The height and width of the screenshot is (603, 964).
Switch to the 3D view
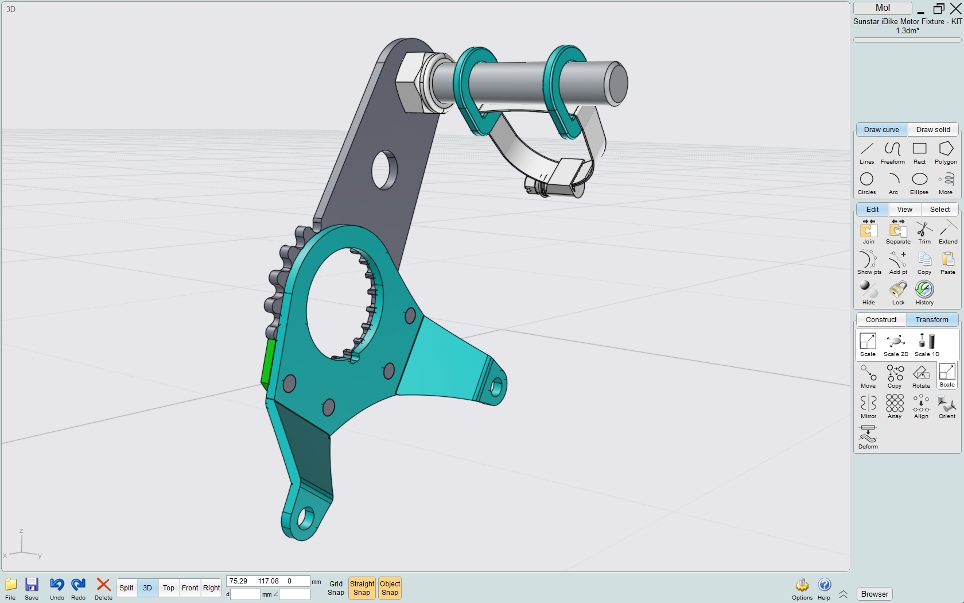tap(147, 588)
